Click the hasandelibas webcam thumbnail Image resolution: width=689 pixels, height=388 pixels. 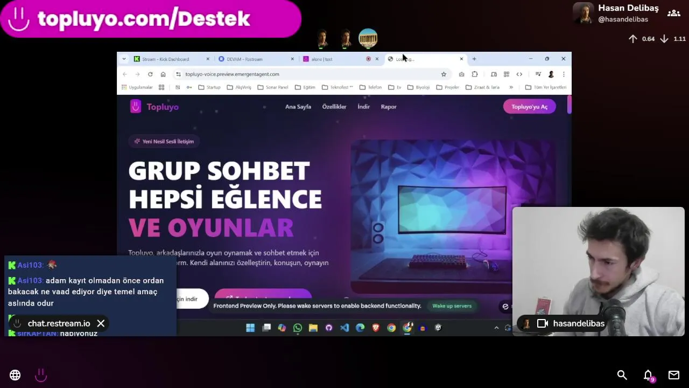599,272
